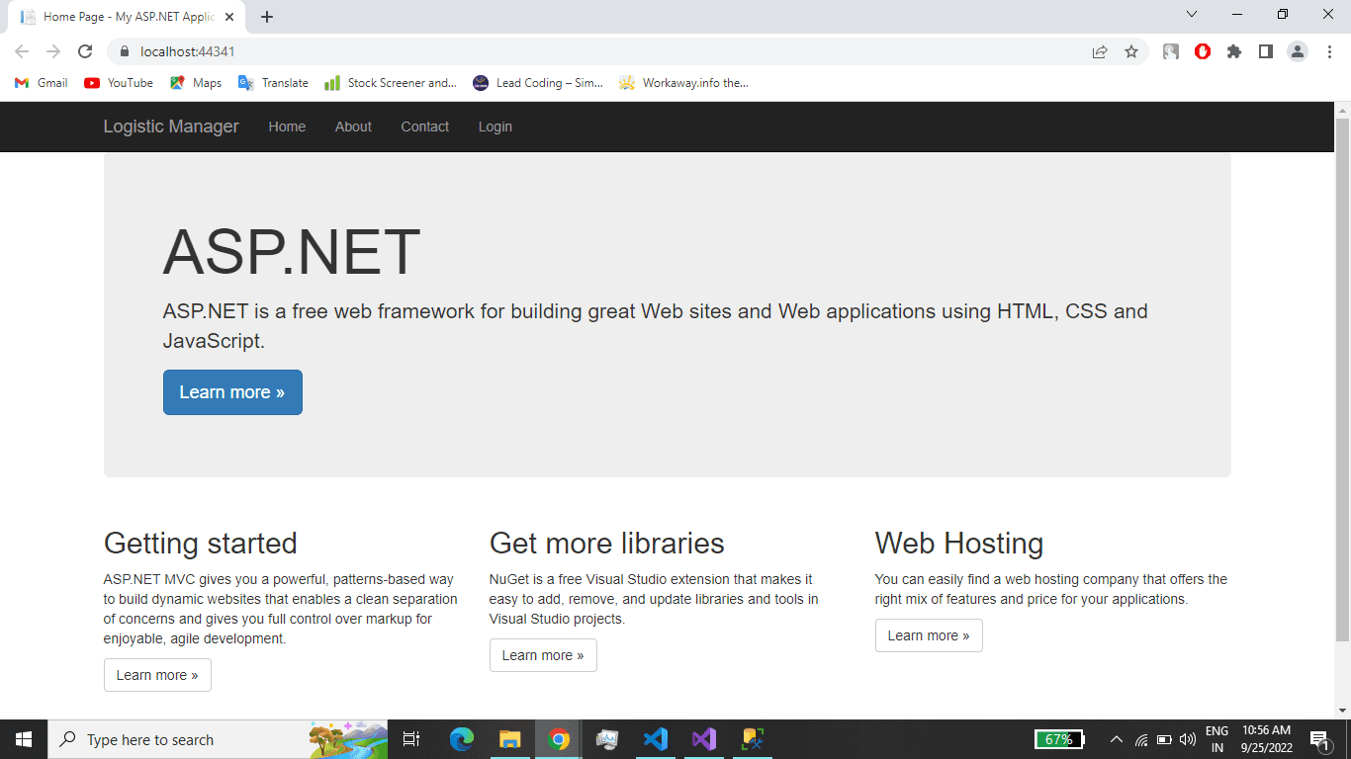The height and width of the screenshot is (759, 1351).
Task: Share this page using the share icon
Action: pos(1100,51)
